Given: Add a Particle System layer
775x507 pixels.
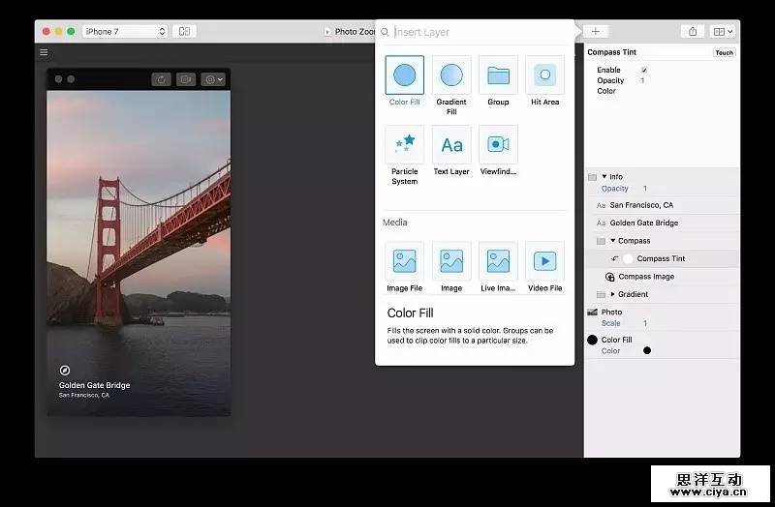Looking at the screenshot, I should [404, 144].
